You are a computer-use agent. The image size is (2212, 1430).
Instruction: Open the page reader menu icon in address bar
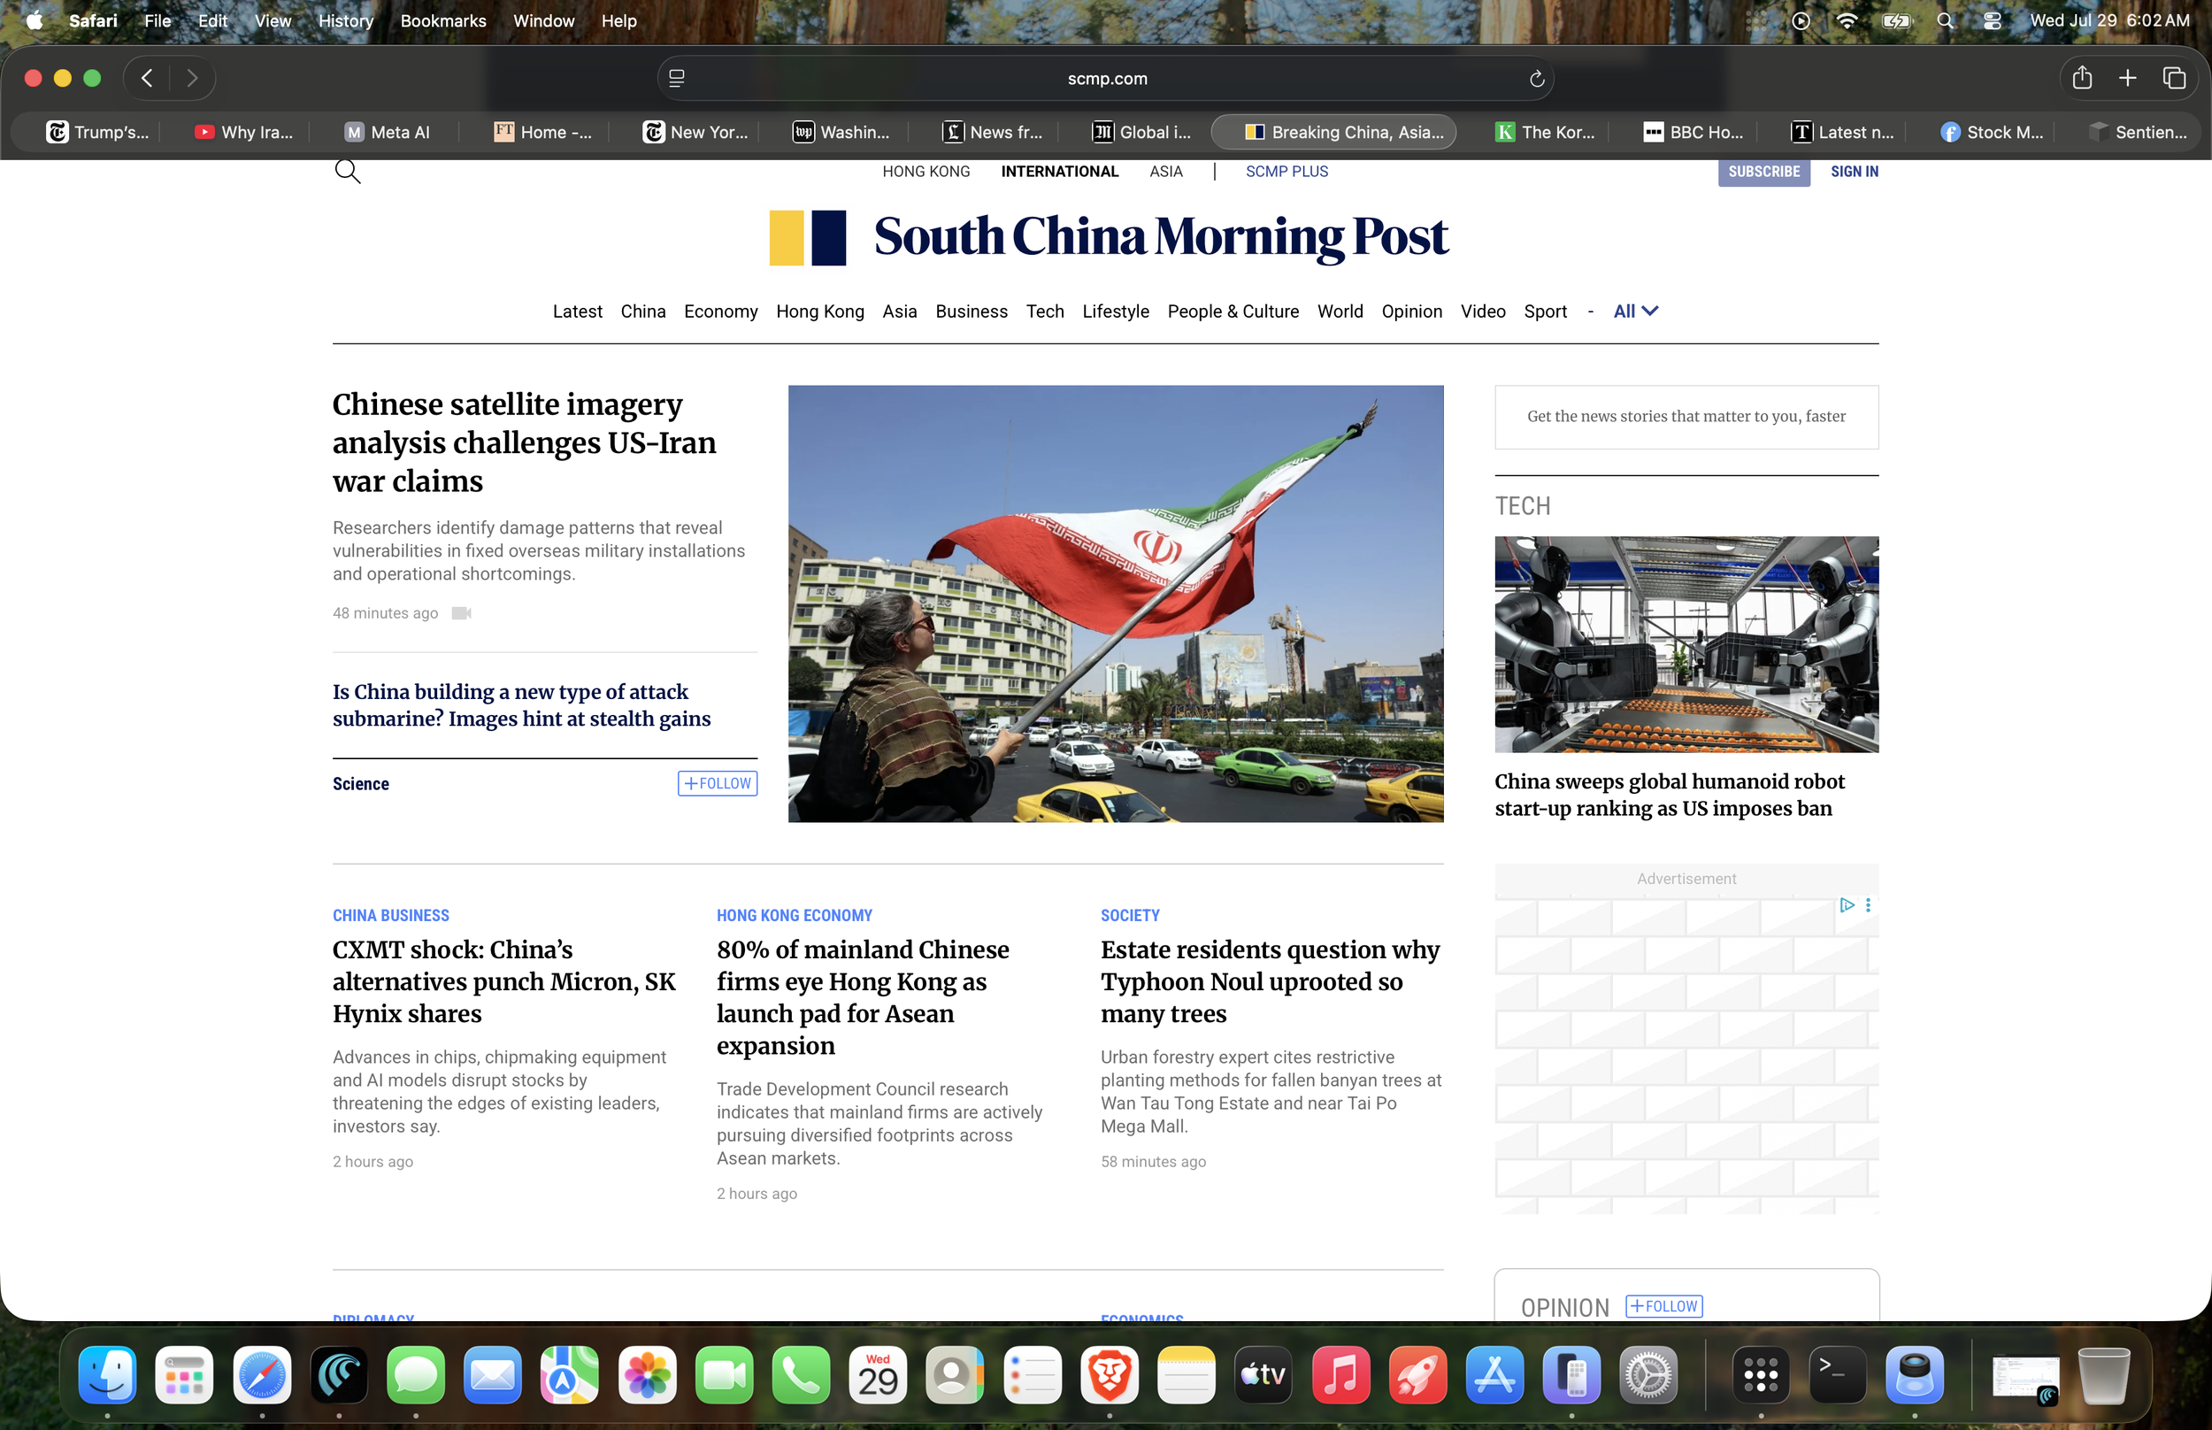[677, 79]
